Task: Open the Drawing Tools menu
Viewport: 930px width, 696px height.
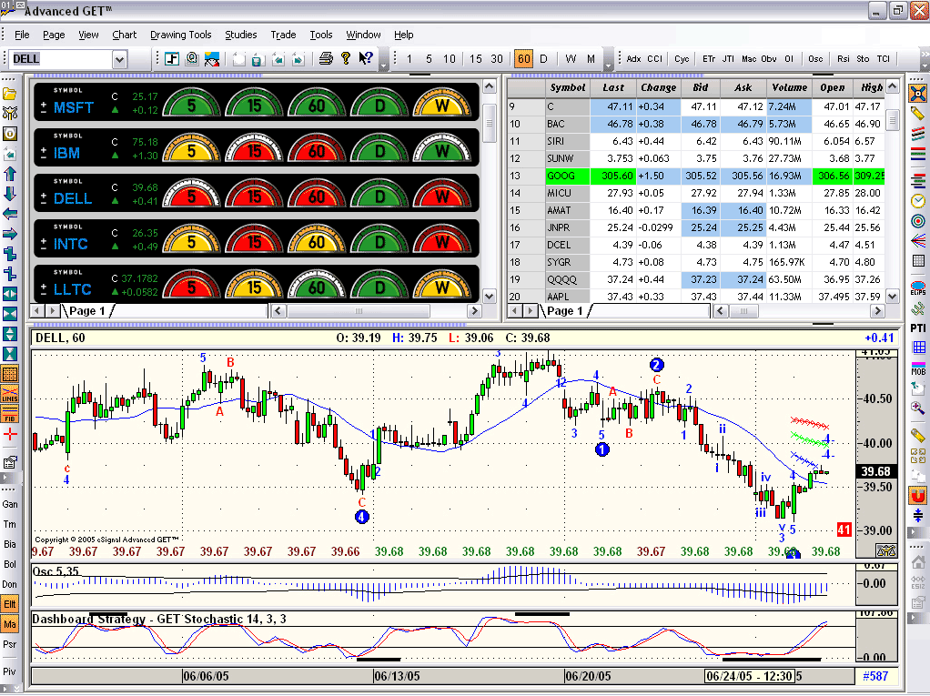Action: click(180, 35)
